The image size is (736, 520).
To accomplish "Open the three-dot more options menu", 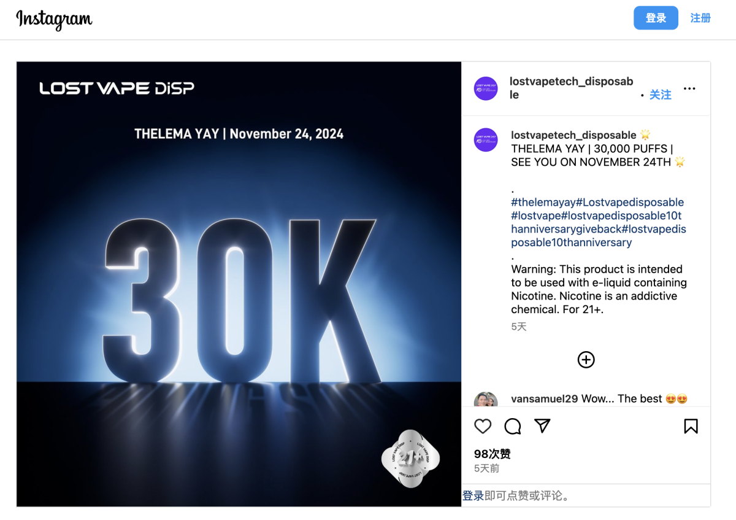I will pos(689,88).
